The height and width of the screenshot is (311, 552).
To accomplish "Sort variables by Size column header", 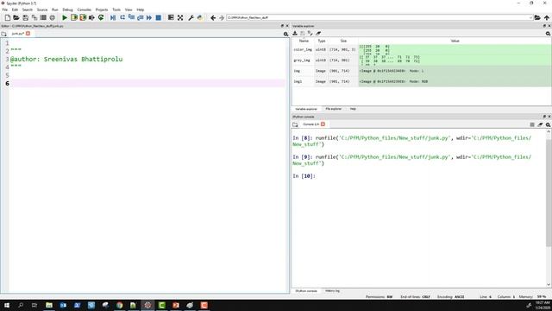I will [x=343, y=41].
